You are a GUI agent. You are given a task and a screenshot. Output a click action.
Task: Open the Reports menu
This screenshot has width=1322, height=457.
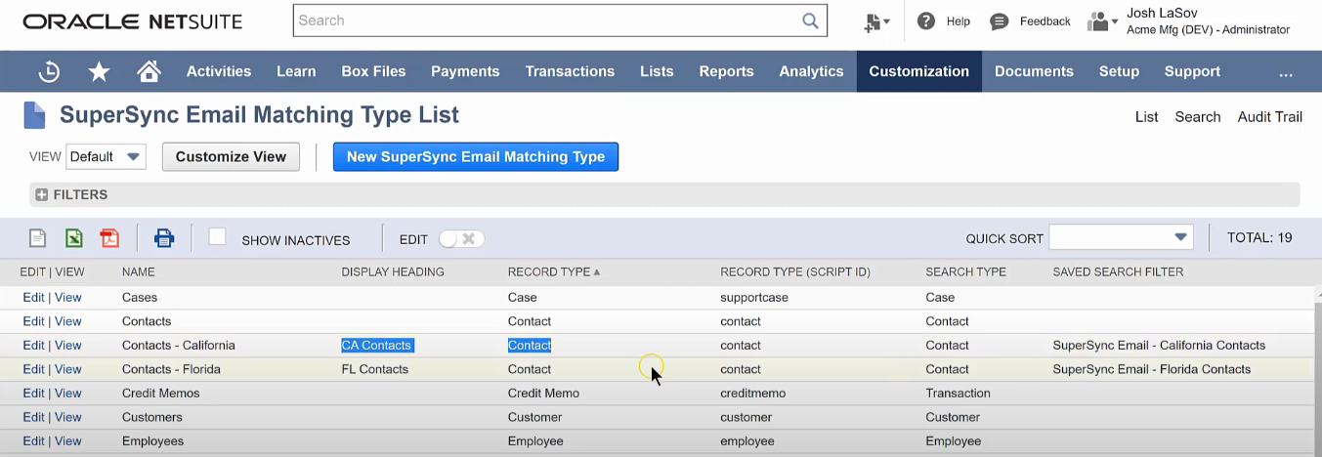(x=726, y=71)
